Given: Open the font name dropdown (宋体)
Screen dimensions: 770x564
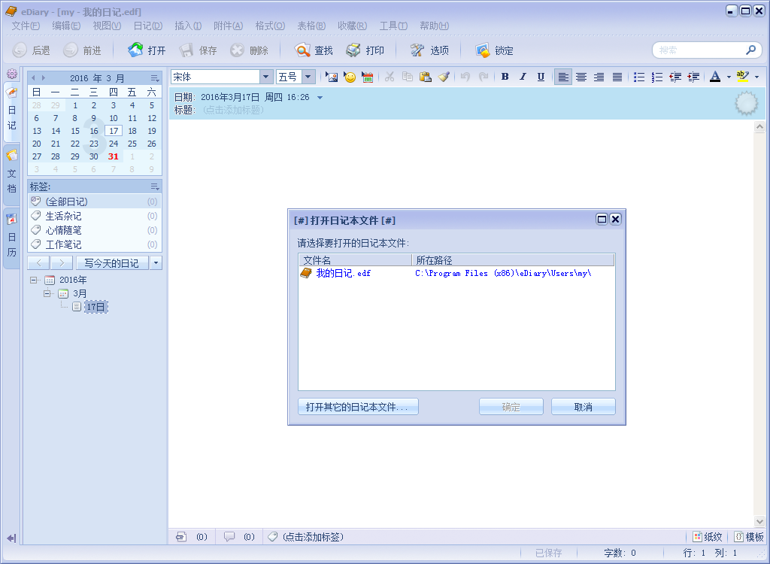Looking at the screenshot, I should point(265,77).
